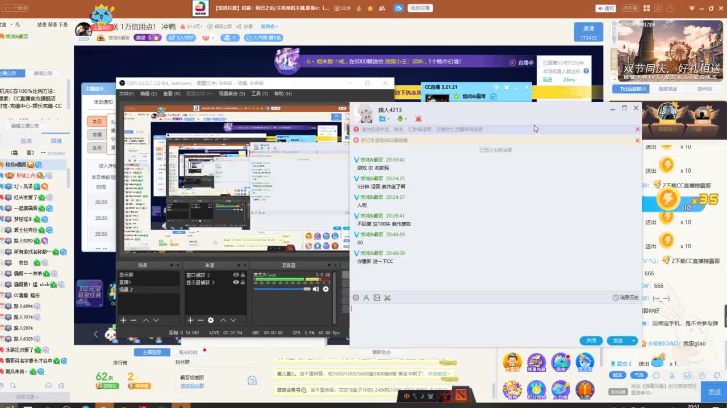Dismiss the second notice banner in chat
Viewport: 727px width, 408px height.
click(637, 140)
